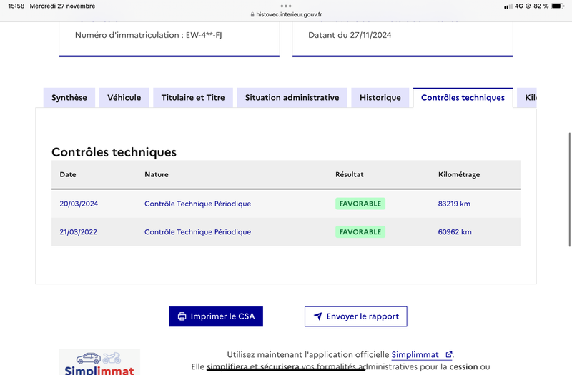
Task: Click Contrôle Technique Périodique in 2024 row
Action: 198,204
